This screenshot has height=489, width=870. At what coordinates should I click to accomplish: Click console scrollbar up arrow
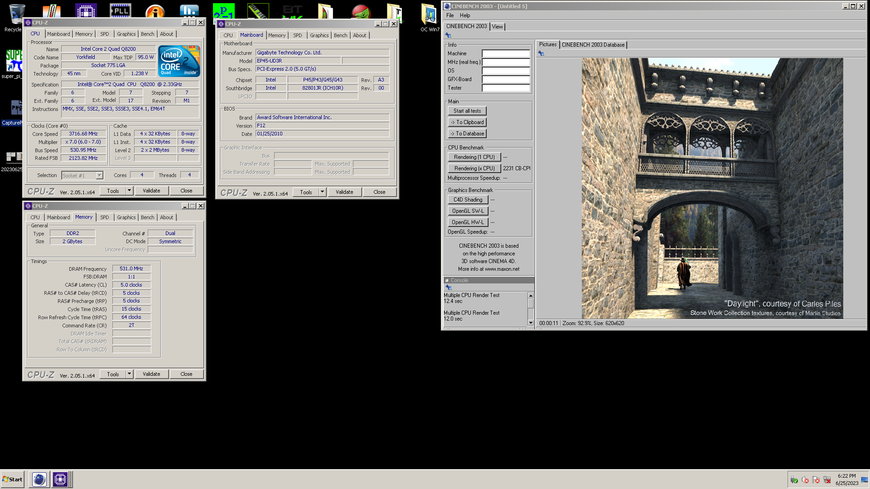(531, 296)
